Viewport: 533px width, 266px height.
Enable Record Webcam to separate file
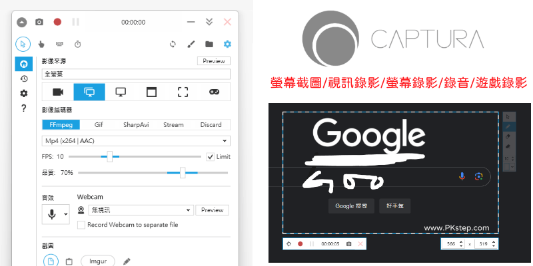[x=81, y=225]
